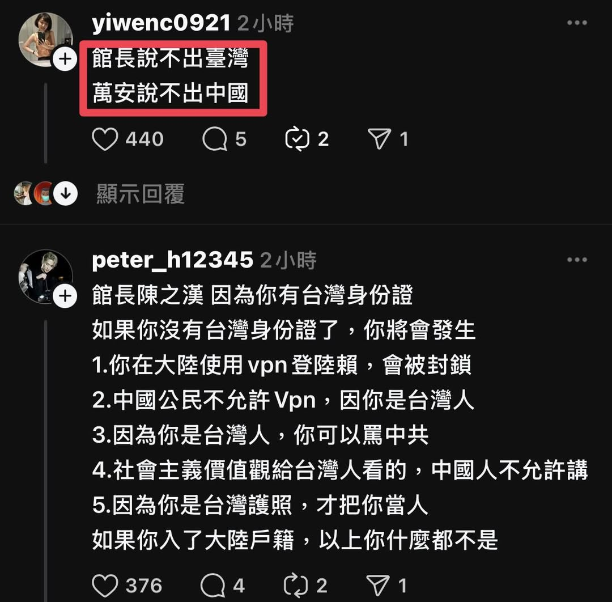
Task: Expand replies with the down arrow circle
Action: [65, 193]
